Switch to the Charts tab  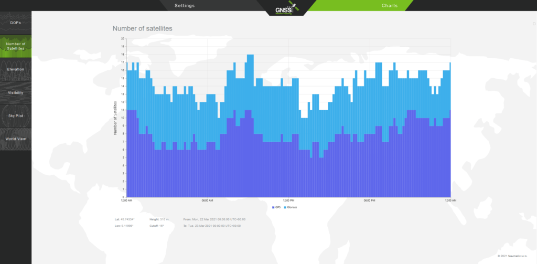pyautogui.click(x=389, y=6)
